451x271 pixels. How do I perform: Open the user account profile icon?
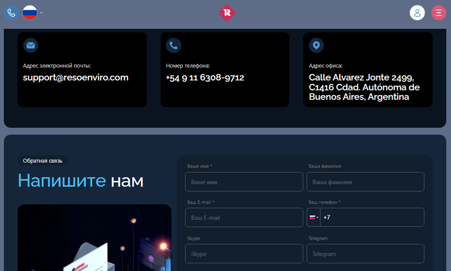(417, 13)
